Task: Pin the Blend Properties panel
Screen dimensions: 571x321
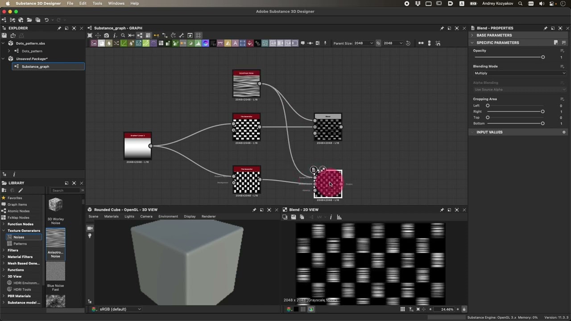Action: (x=545, y=28)
